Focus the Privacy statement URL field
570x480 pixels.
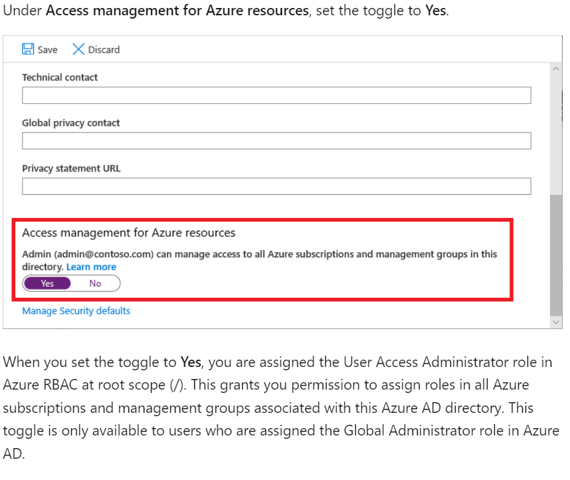pyautogui.click(x=276, y=186)
